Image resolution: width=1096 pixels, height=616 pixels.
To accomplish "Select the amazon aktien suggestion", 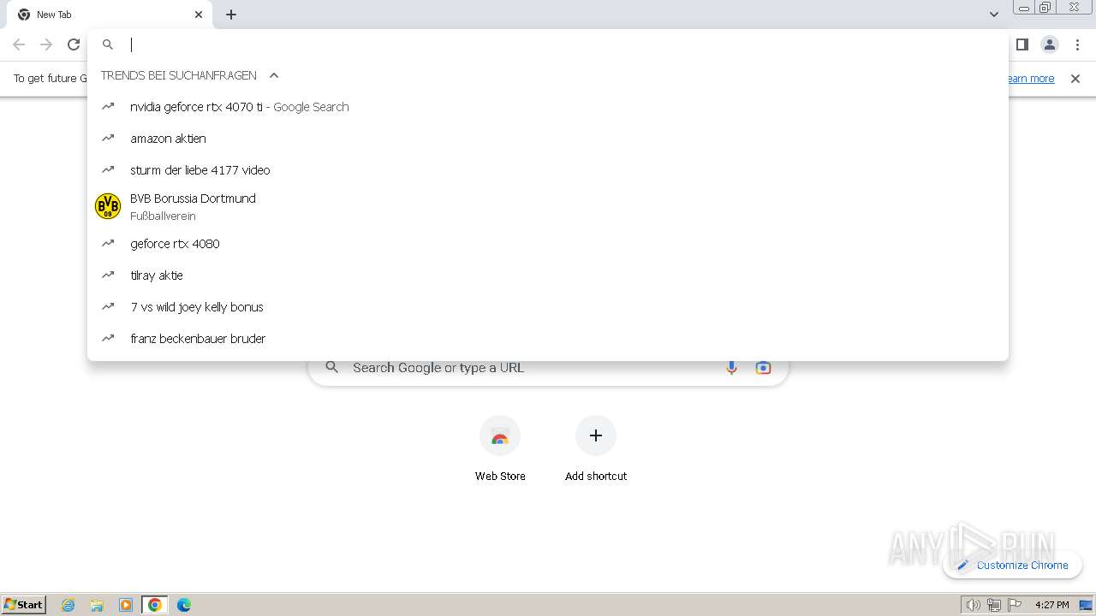I will pyautogui.click(x=548, y=139).
